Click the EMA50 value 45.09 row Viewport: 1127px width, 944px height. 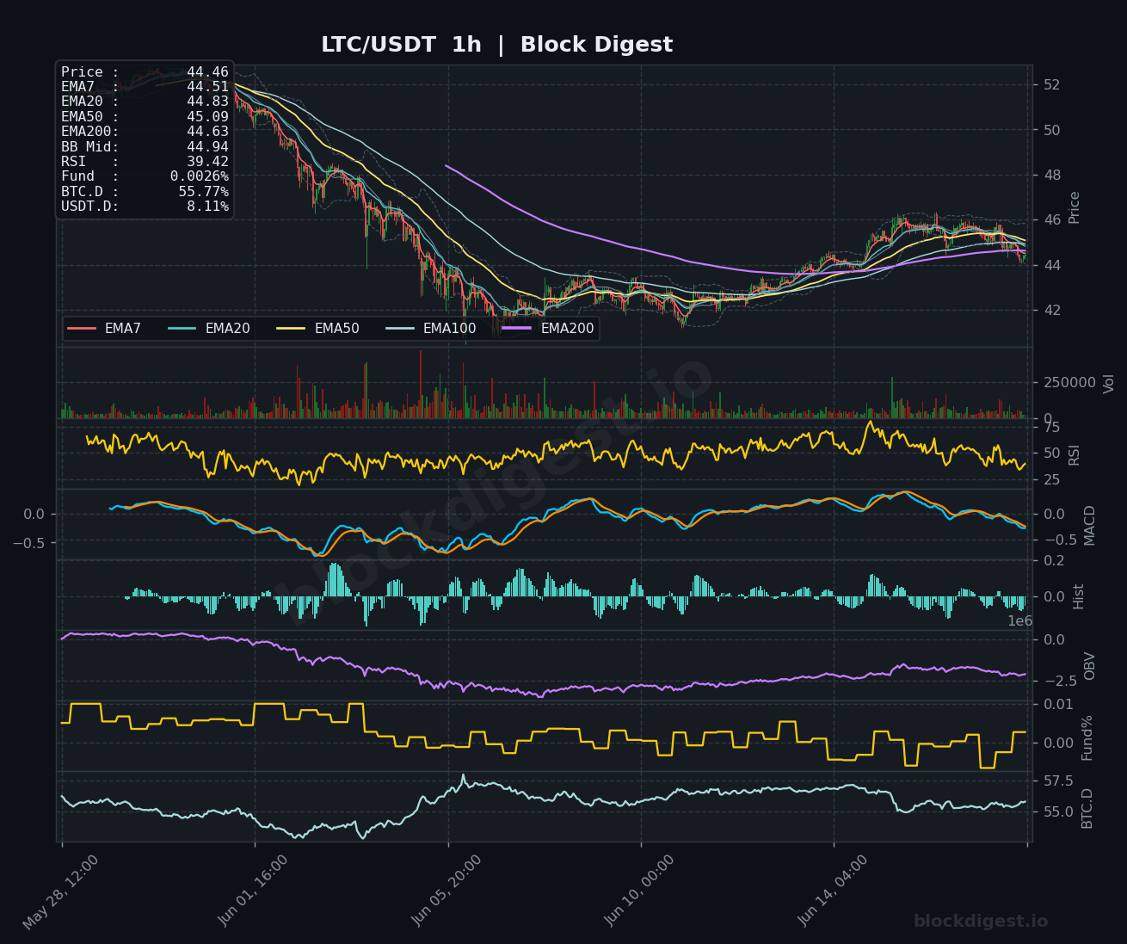pos(145,117)
